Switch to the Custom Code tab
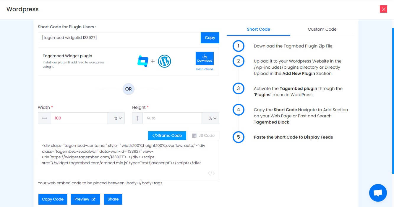Viewport: 394px width, 207px height. [322, 29]
